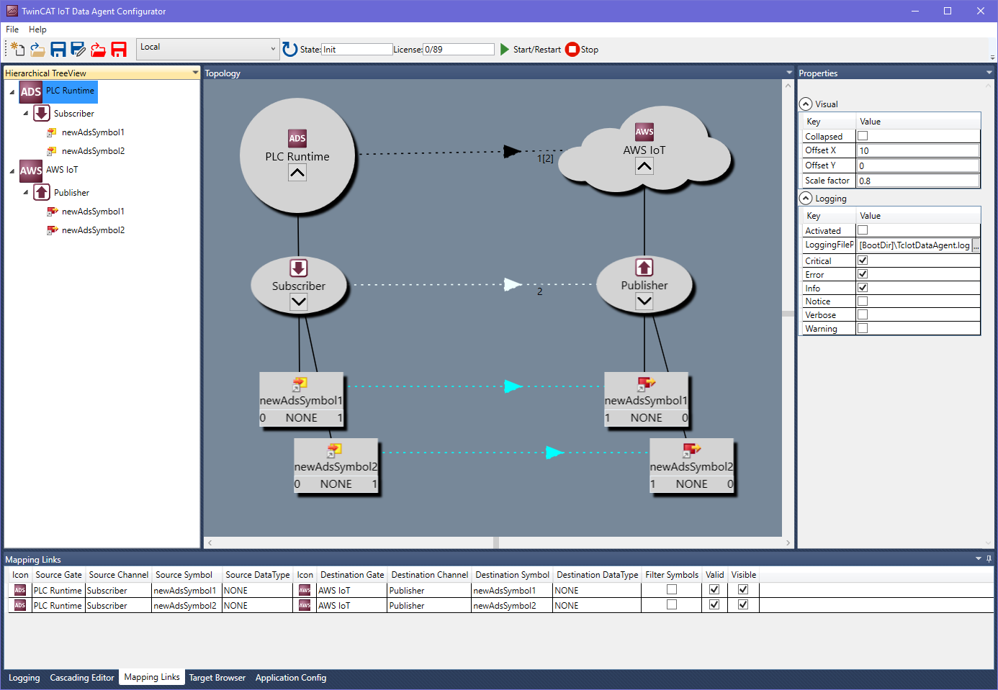Collapse the AWS IoT tree node arrow
Screen dimensions: 998x690
[x=12, y=171]
